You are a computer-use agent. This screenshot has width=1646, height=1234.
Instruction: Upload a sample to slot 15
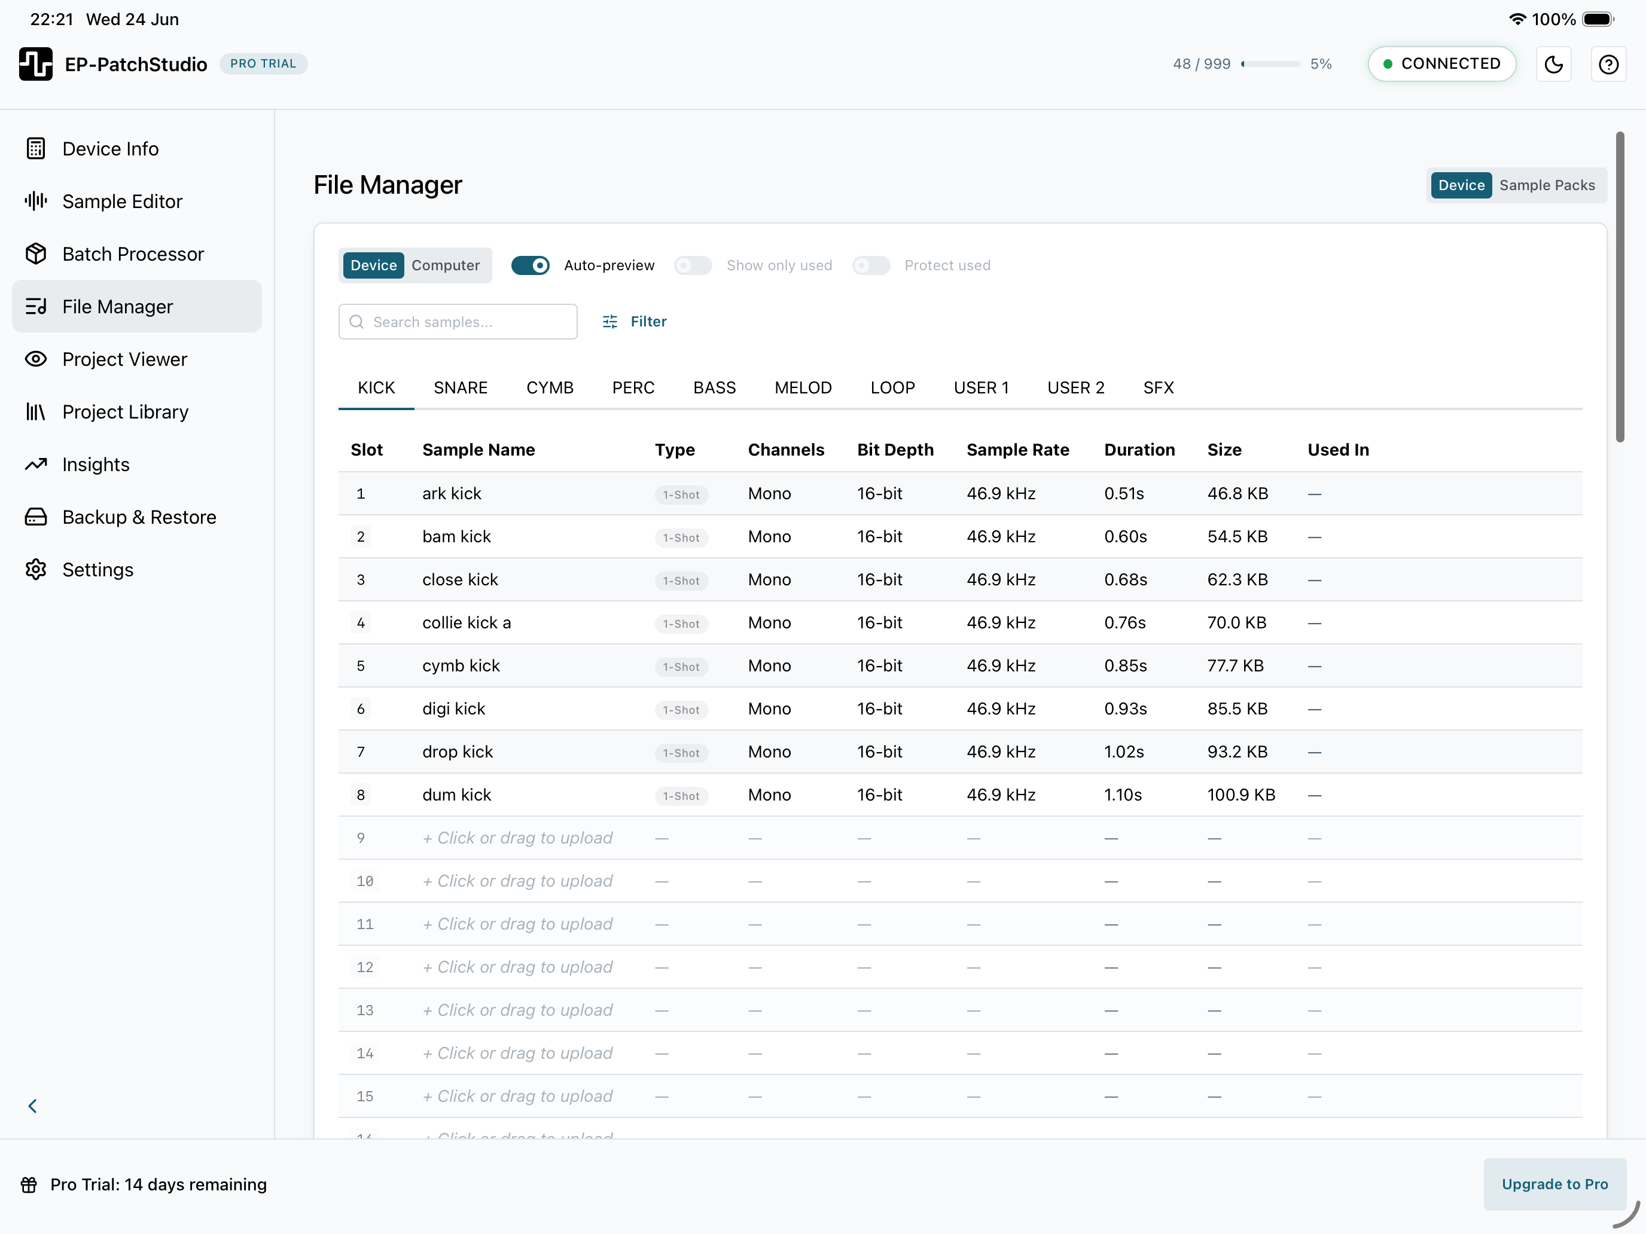pyautogui.click(x=518, y=1096)
